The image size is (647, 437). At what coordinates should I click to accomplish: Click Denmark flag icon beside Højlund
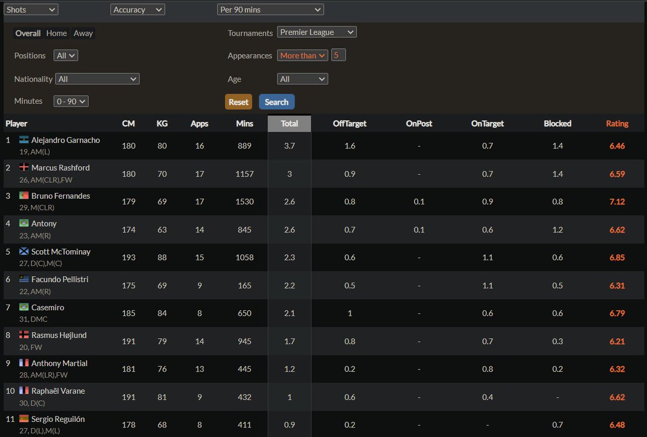pyautogui.click(x=24, y=334)
